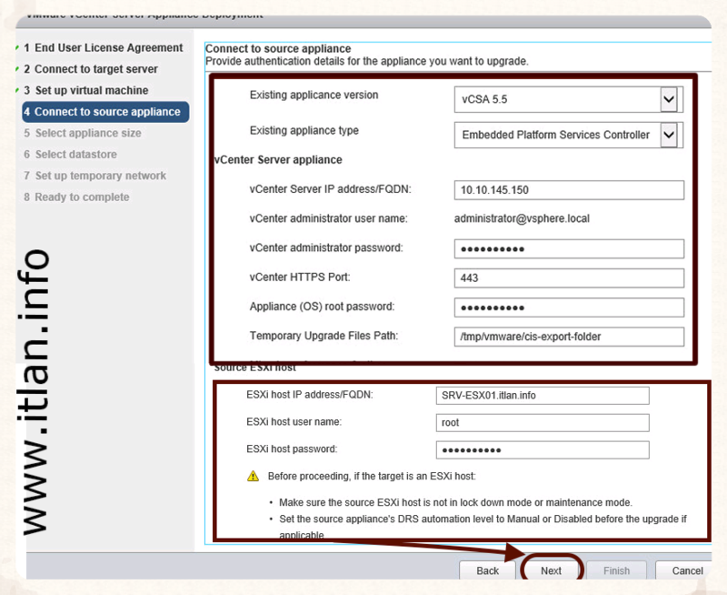This screenshot has width=727, height=595.
Task: Select Connect to source appliance step
Action: (106, 112)
